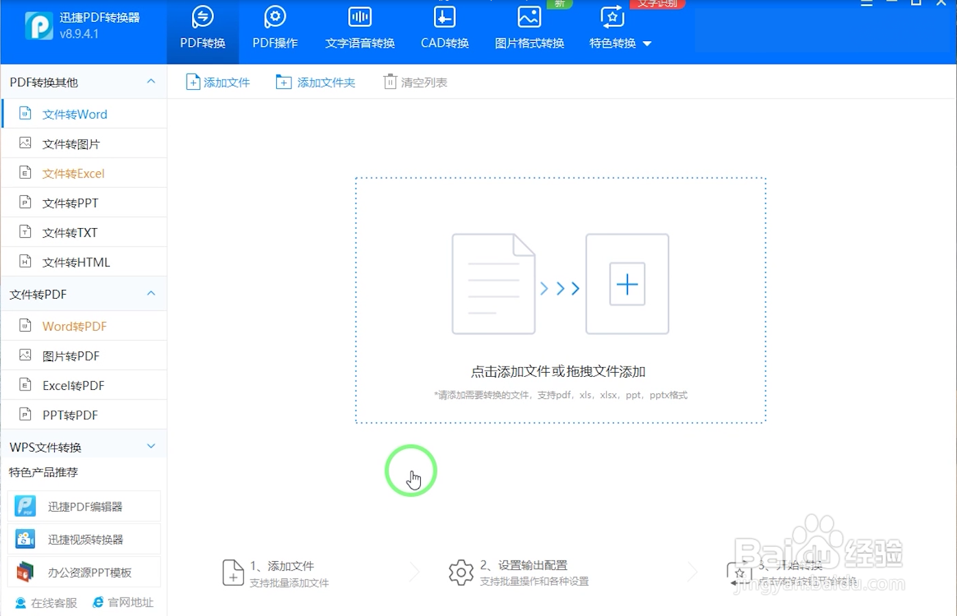
Task: Open the 特色转换 dropdown menu
Action: 620,43
